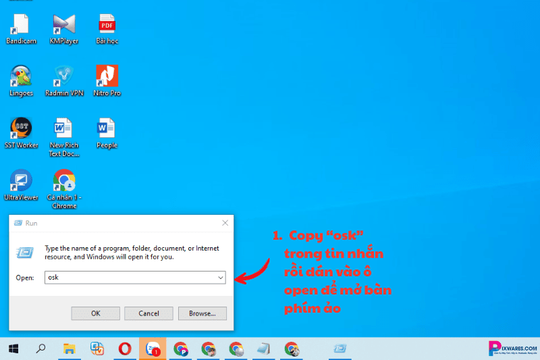Open Opera browser in the taskbar
540x360 pixels.
125,349
